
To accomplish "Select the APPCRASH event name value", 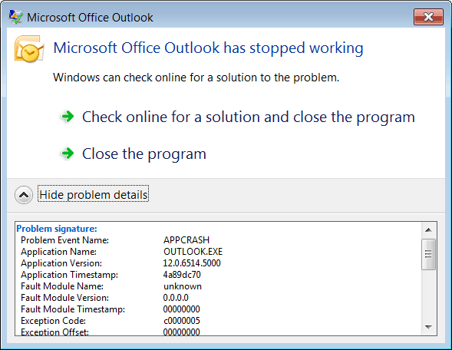I will click(186, 240).
